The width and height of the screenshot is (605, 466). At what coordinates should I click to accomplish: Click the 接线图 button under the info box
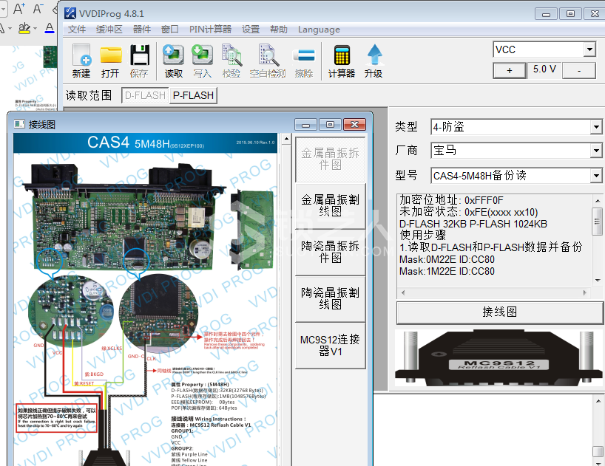point(500,312)
